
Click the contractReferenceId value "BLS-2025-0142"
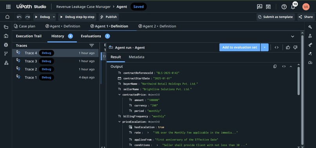(168, 73)
